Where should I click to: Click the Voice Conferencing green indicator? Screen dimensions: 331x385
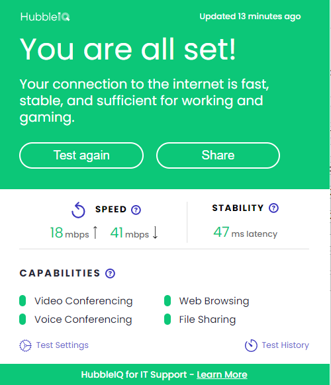click(x=23, y=320)
